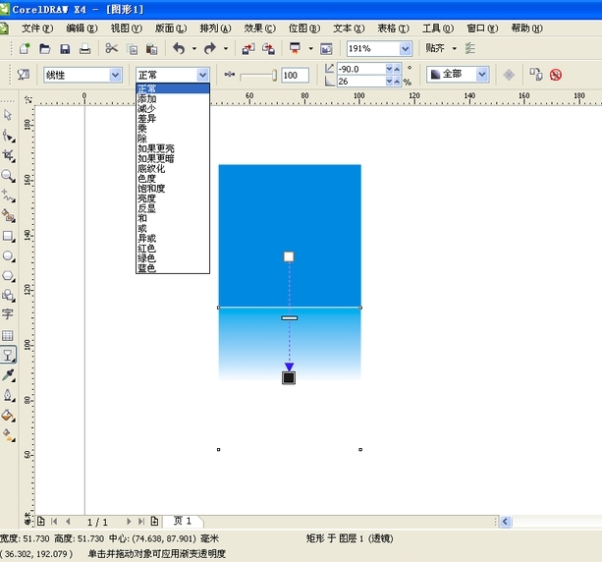Open the 效果 menu
This screenshot has height=562, width=602.
click(x=258, y=28)
